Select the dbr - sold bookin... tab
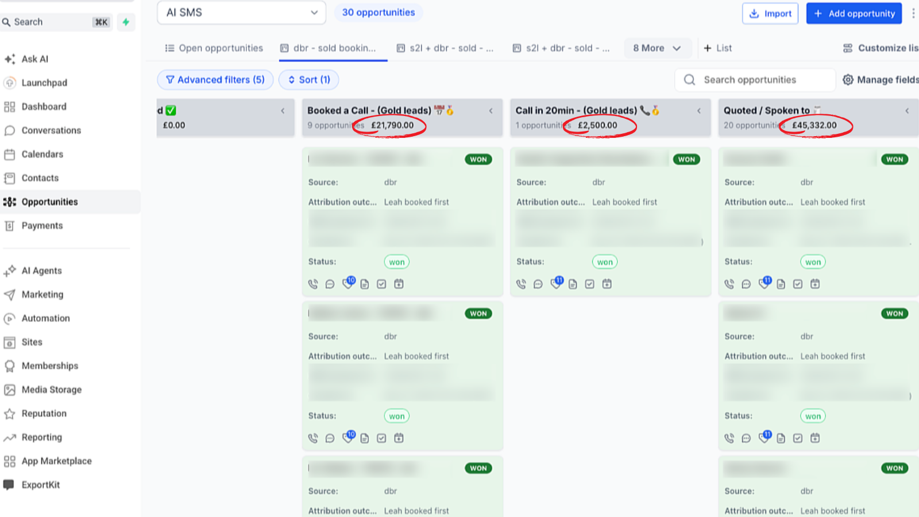Image resolution: width=919 pixels, height=517 pixels. click(x=328, y=48)
